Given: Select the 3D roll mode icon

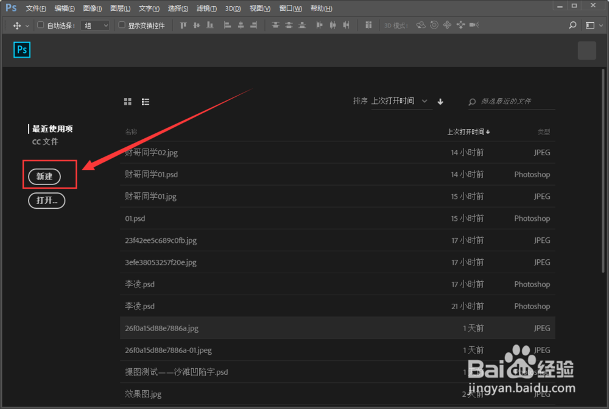Looking at the screenshot, I should (x=434, y=25).
